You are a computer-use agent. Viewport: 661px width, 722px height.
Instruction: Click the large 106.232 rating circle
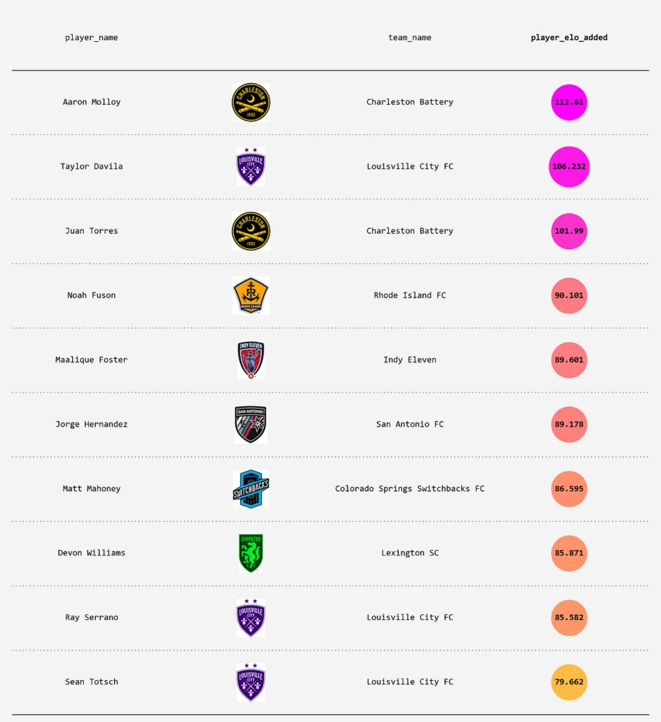(569, 167)
